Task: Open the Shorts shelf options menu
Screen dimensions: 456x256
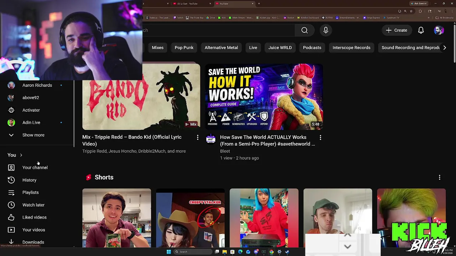Action: 440,177
